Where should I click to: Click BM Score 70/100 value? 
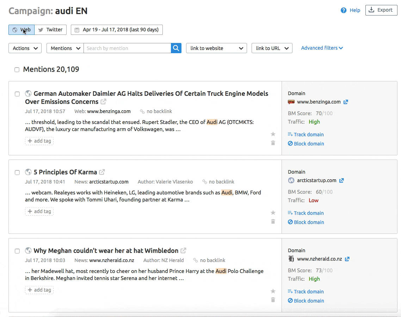tap(324, 113)
